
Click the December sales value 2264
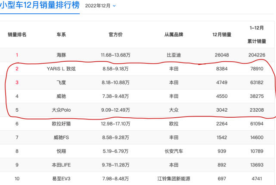click(x=222, y=124)
